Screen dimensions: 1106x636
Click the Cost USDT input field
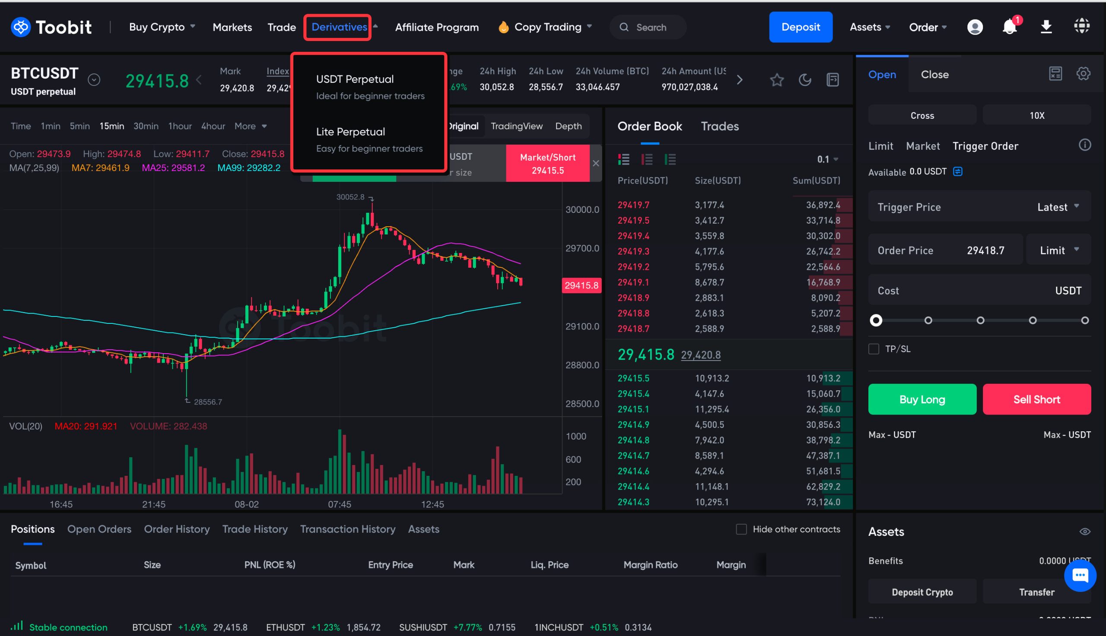979,290
